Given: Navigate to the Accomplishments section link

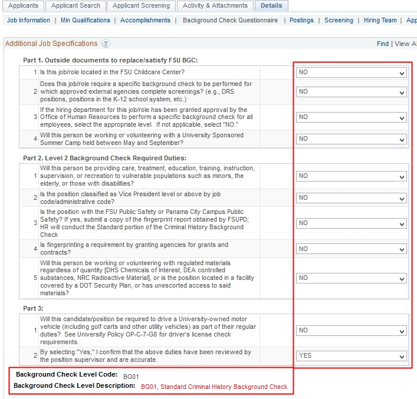Looking at the screenshot, I should [x=145, y=20].
